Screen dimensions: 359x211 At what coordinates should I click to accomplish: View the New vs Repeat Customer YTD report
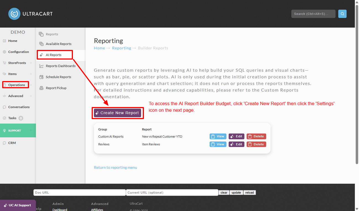coord(218,137)
